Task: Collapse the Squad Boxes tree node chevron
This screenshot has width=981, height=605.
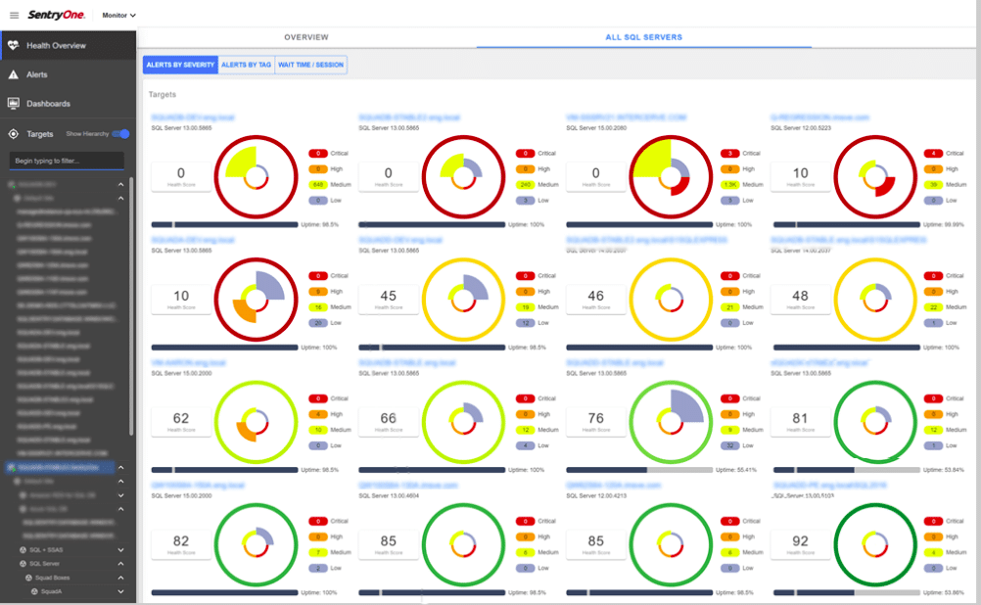Action: 120,578
